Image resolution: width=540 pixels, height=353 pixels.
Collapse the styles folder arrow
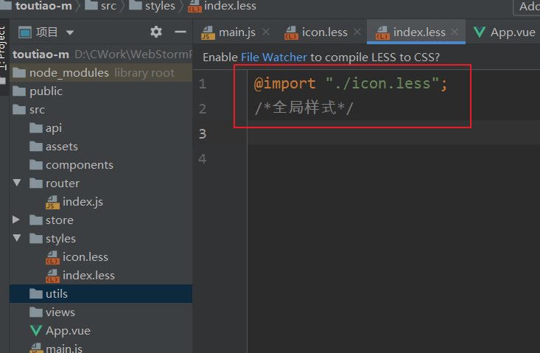(x=17, y=238)
